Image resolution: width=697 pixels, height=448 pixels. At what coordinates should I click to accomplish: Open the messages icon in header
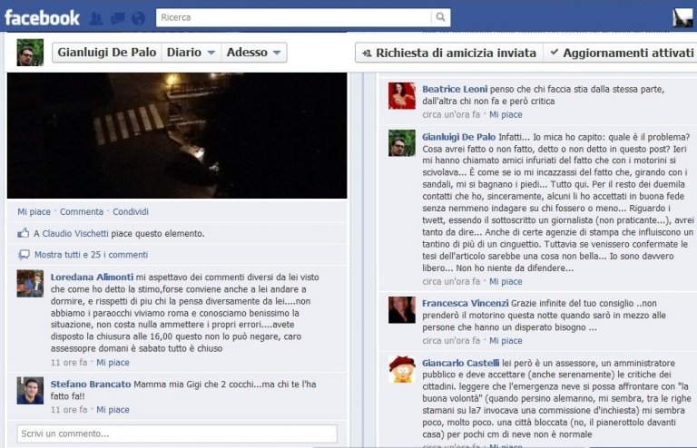point(117,18)
